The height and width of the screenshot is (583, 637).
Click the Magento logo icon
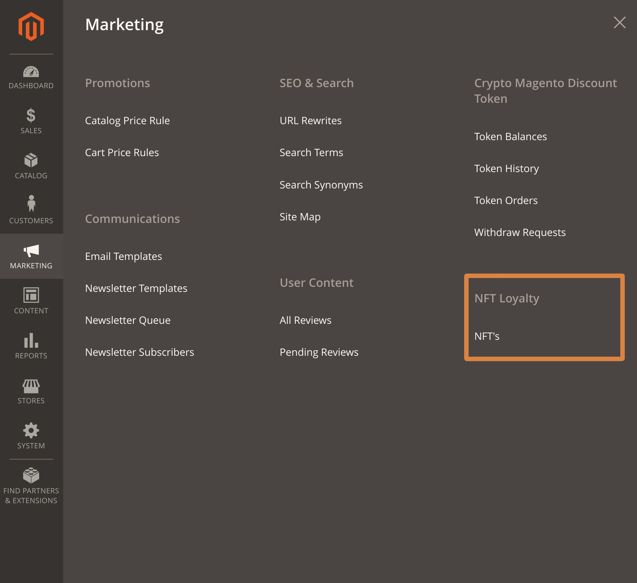coord(31,26)
